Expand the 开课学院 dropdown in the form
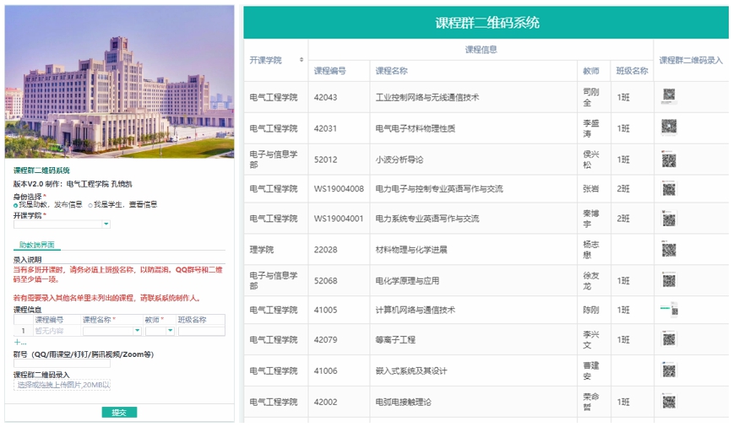This screenshot has height=427, width=733. pos(106,224)
